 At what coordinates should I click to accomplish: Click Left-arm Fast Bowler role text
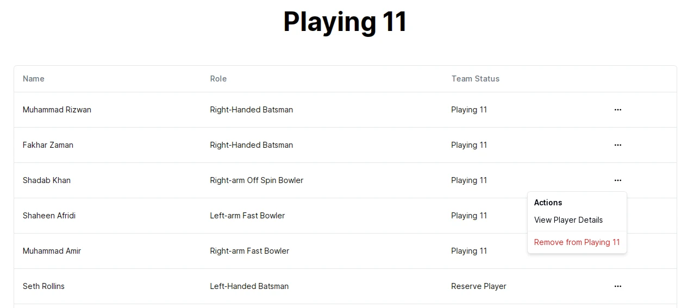(x=247, y=216)
